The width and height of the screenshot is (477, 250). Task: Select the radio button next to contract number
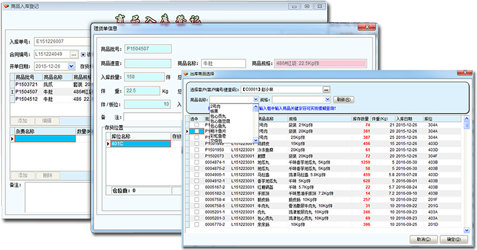[83, 55]
